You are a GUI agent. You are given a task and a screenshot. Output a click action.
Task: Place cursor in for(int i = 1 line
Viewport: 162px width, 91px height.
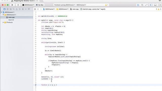pos(49,85)
